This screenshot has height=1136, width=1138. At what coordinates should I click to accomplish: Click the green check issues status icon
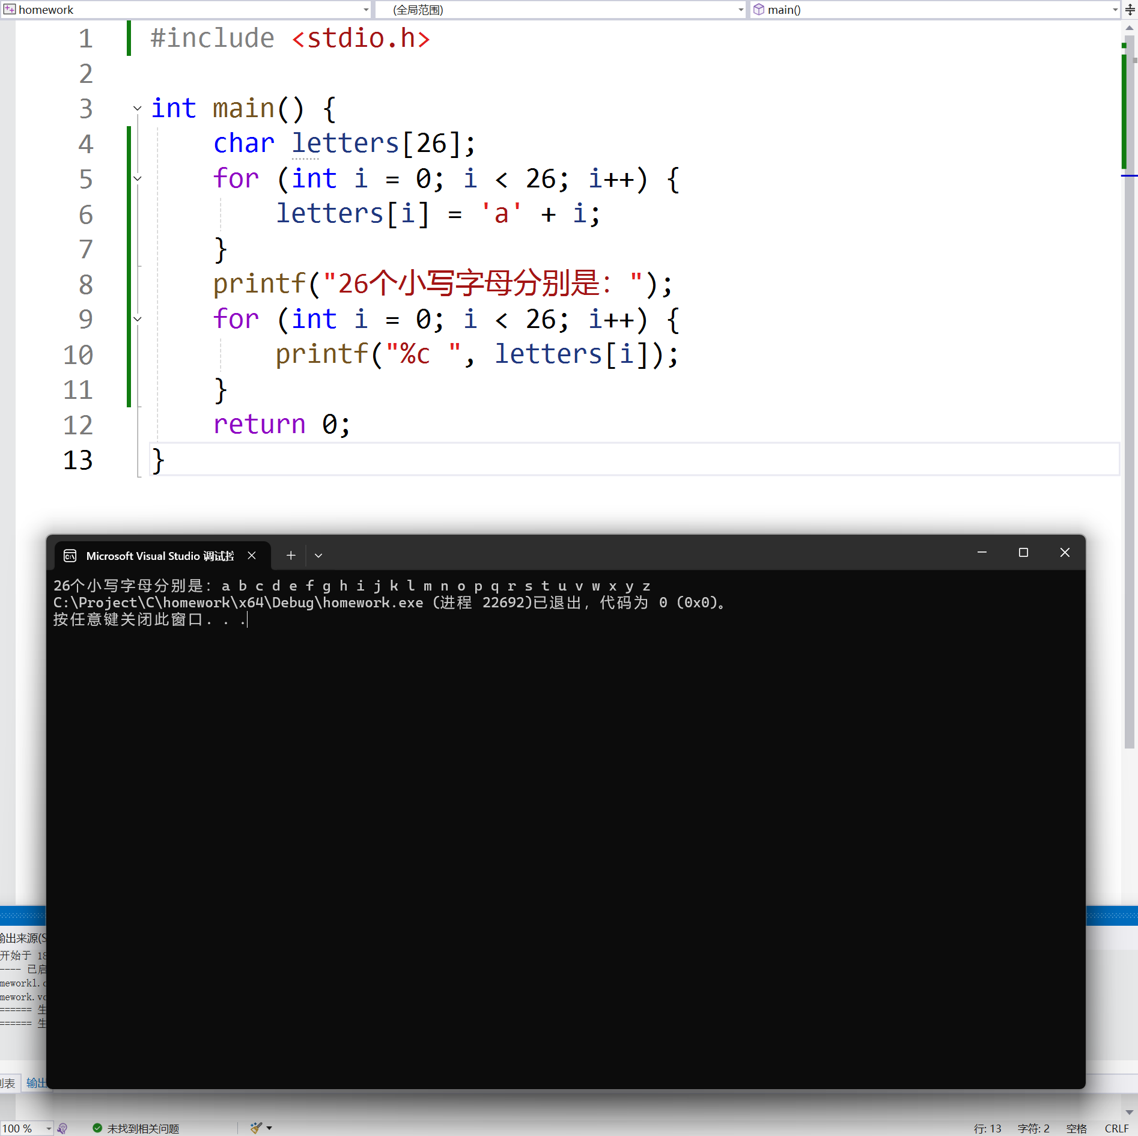coord(97,1128)
